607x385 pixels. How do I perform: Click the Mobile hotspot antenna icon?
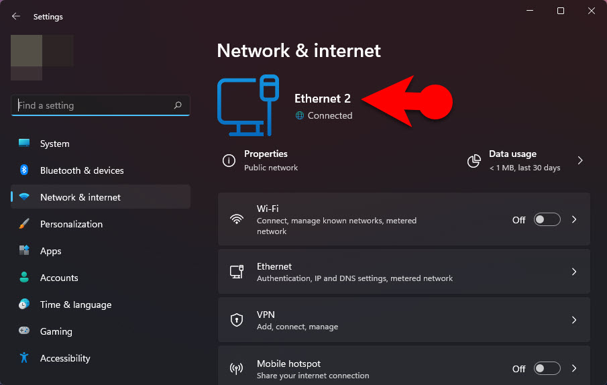click(x=237, y=368)
